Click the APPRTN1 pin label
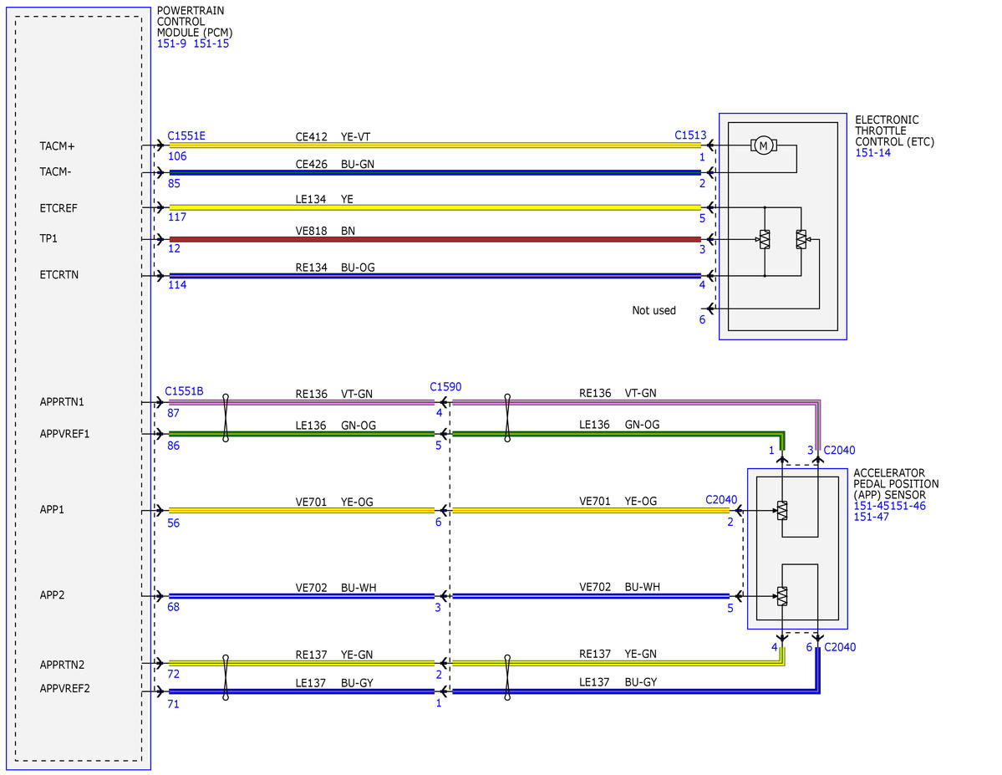The image size is (1002, 775). pos(61,401)
